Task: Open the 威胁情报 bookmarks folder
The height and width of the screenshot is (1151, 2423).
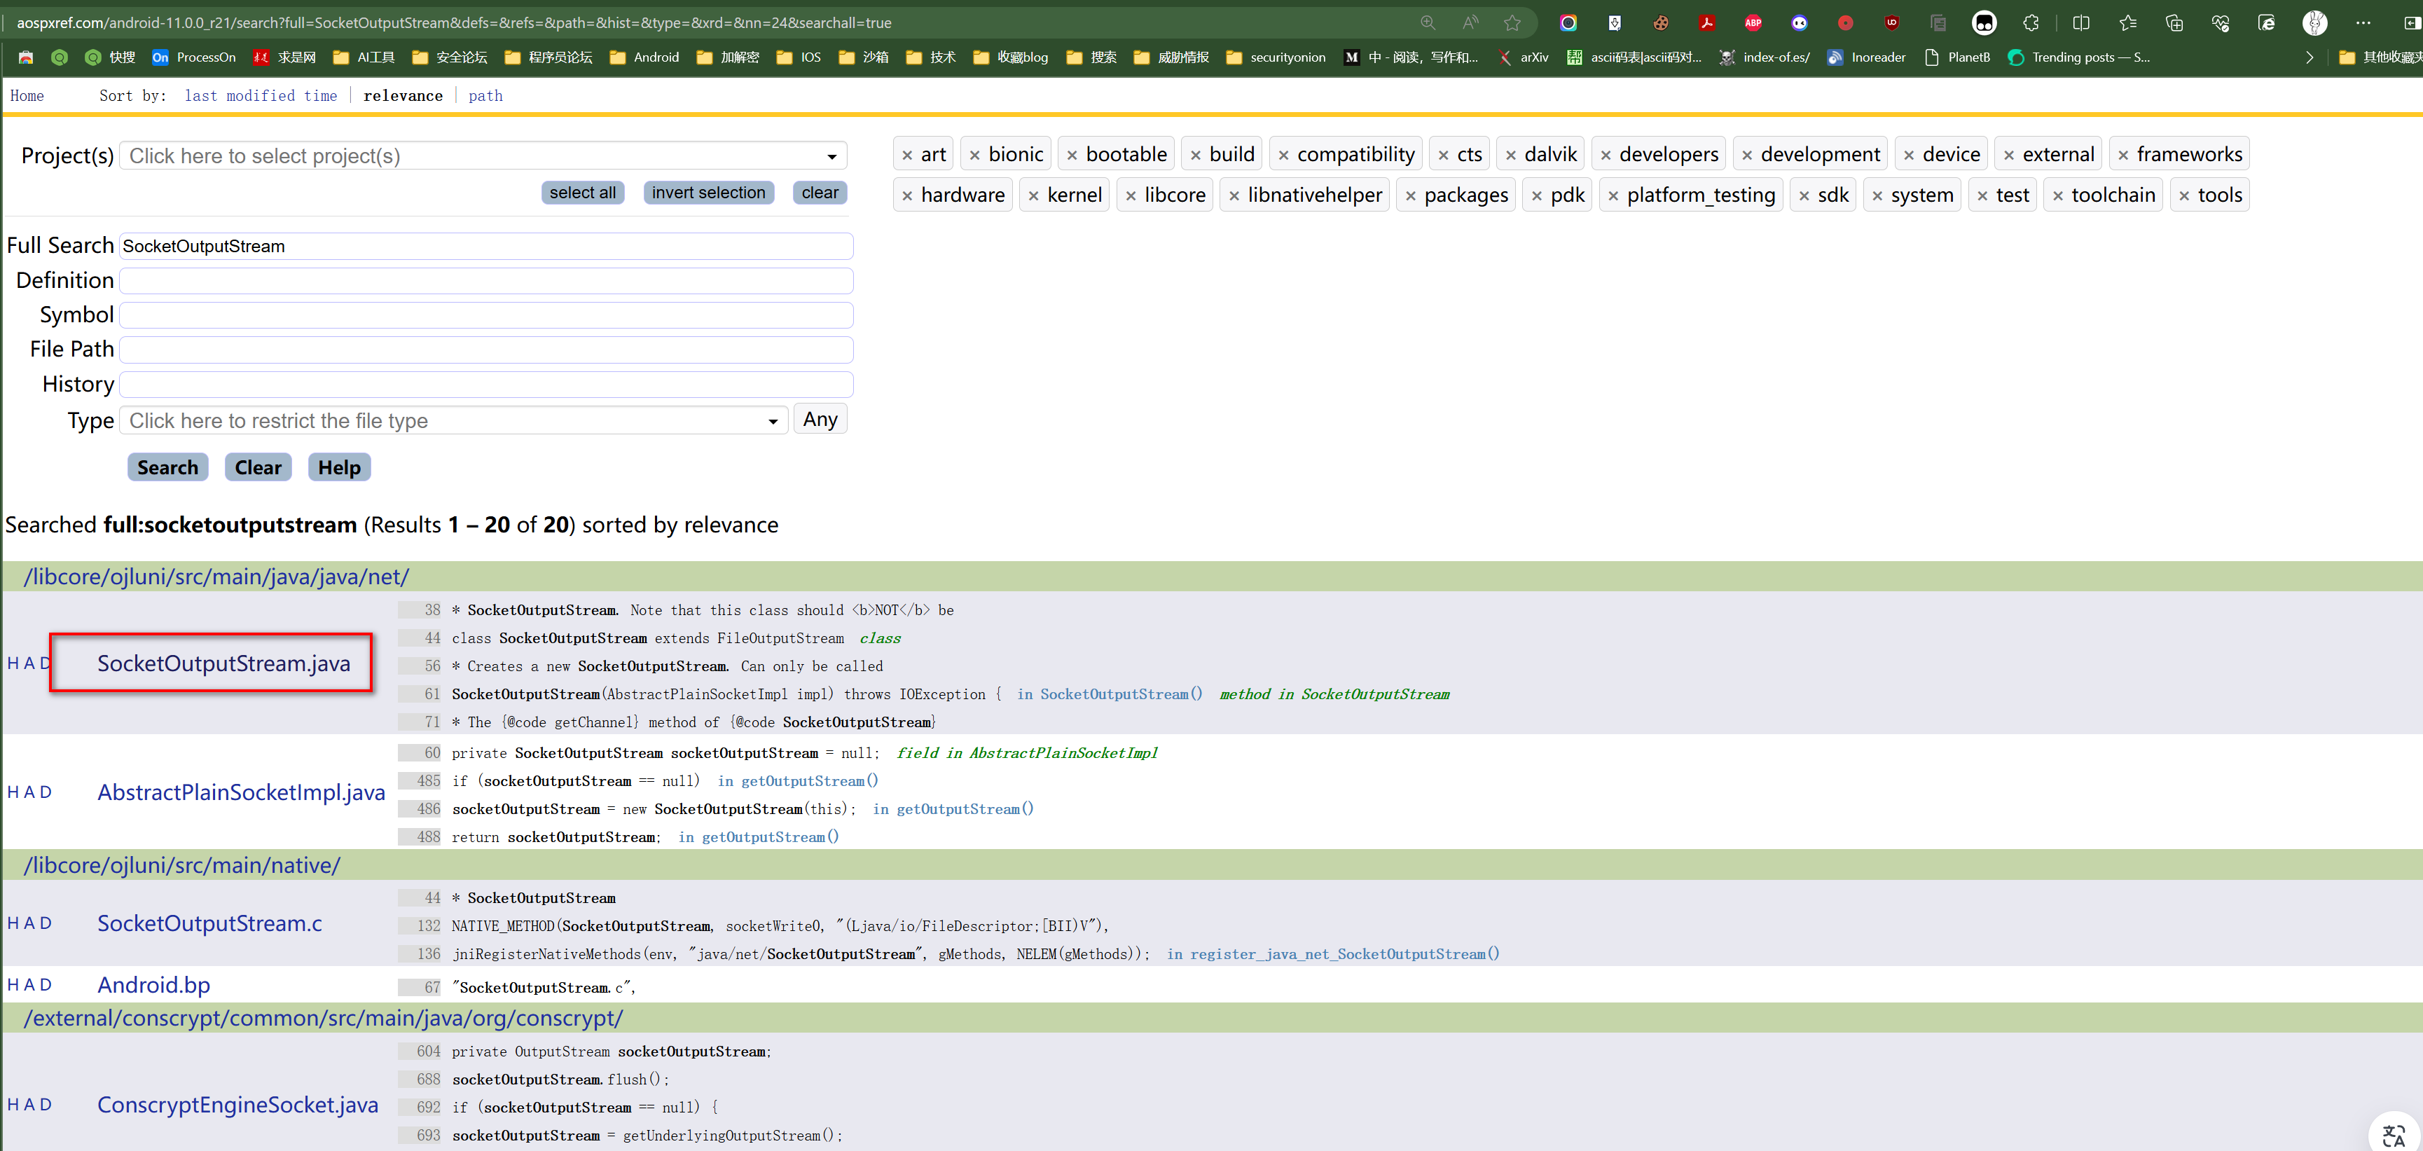Action: click(x=1171, y=57)
